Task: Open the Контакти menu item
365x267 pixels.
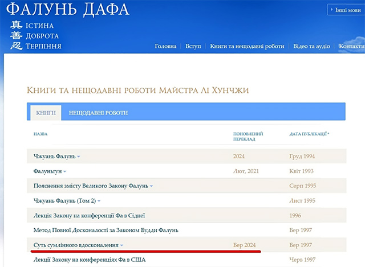Action: pyautogui.click(x=352, y=46)
